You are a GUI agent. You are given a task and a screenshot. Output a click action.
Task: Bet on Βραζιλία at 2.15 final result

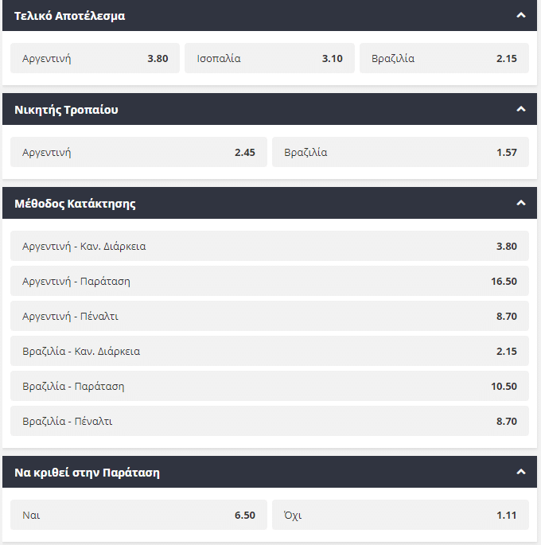click(444, 58)
